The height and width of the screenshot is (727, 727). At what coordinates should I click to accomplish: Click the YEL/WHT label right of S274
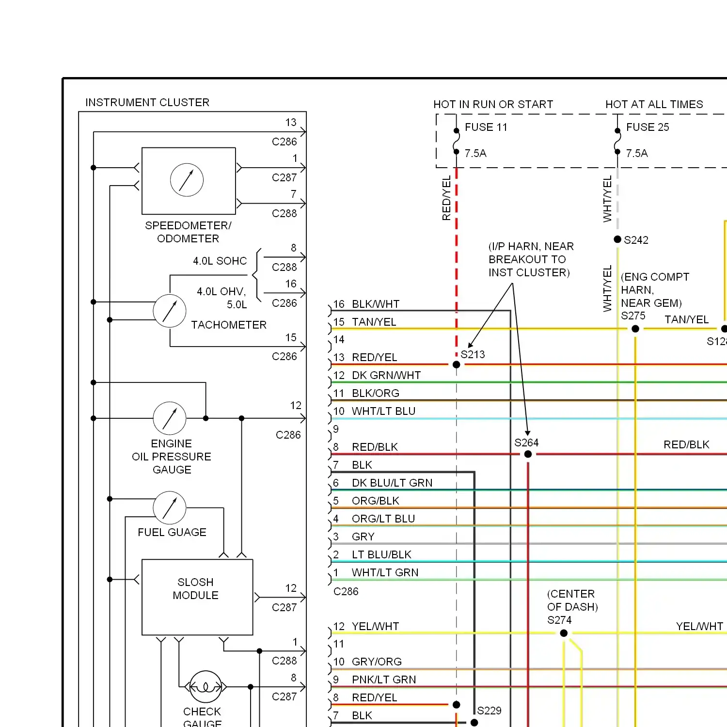pos(699,626)
